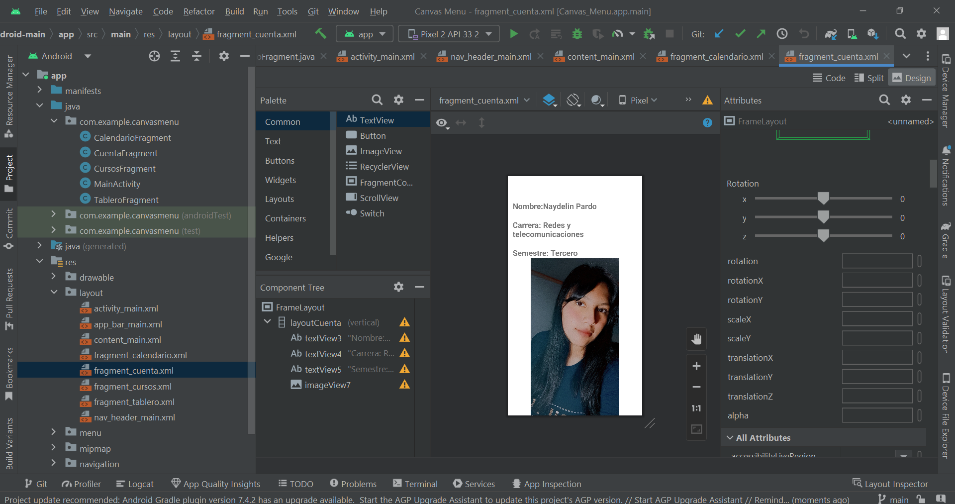Switch design surface mode with the layers icon
955x504 pixels.
(549, 100)
